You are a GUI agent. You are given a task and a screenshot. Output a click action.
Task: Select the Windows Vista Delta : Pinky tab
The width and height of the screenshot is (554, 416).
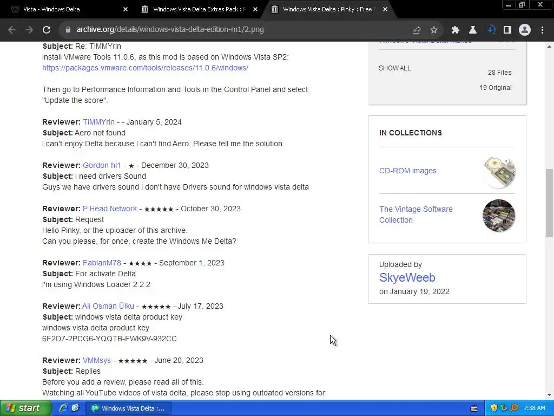coord(329,9)
